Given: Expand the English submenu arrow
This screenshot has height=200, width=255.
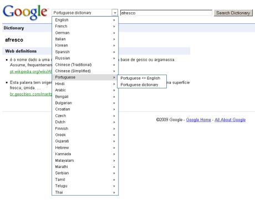Looking at the screenshot, I should [114, 20].
